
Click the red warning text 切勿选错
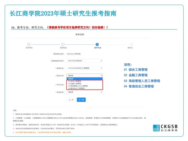point(98,27)
